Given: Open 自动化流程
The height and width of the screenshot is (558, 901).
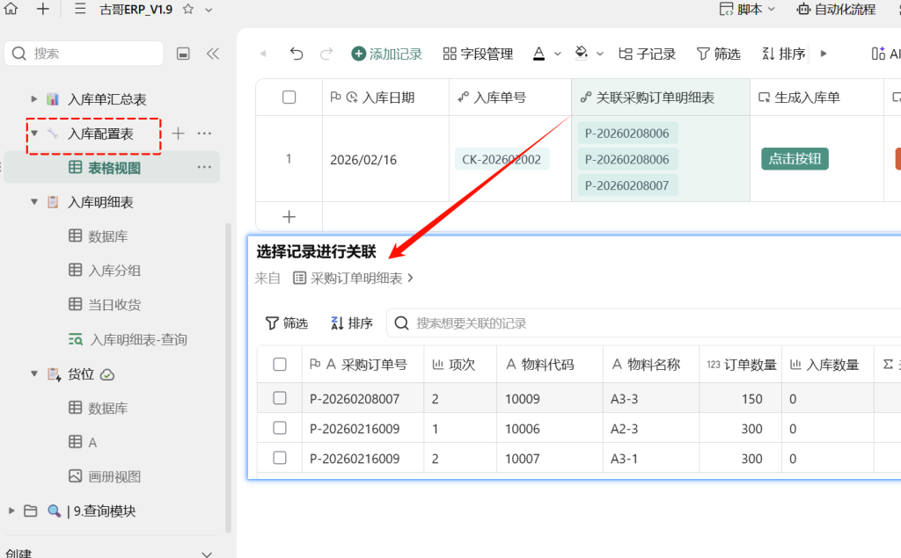Looking at the screenshot, I should pyautogui.click(x=836, y=9).
